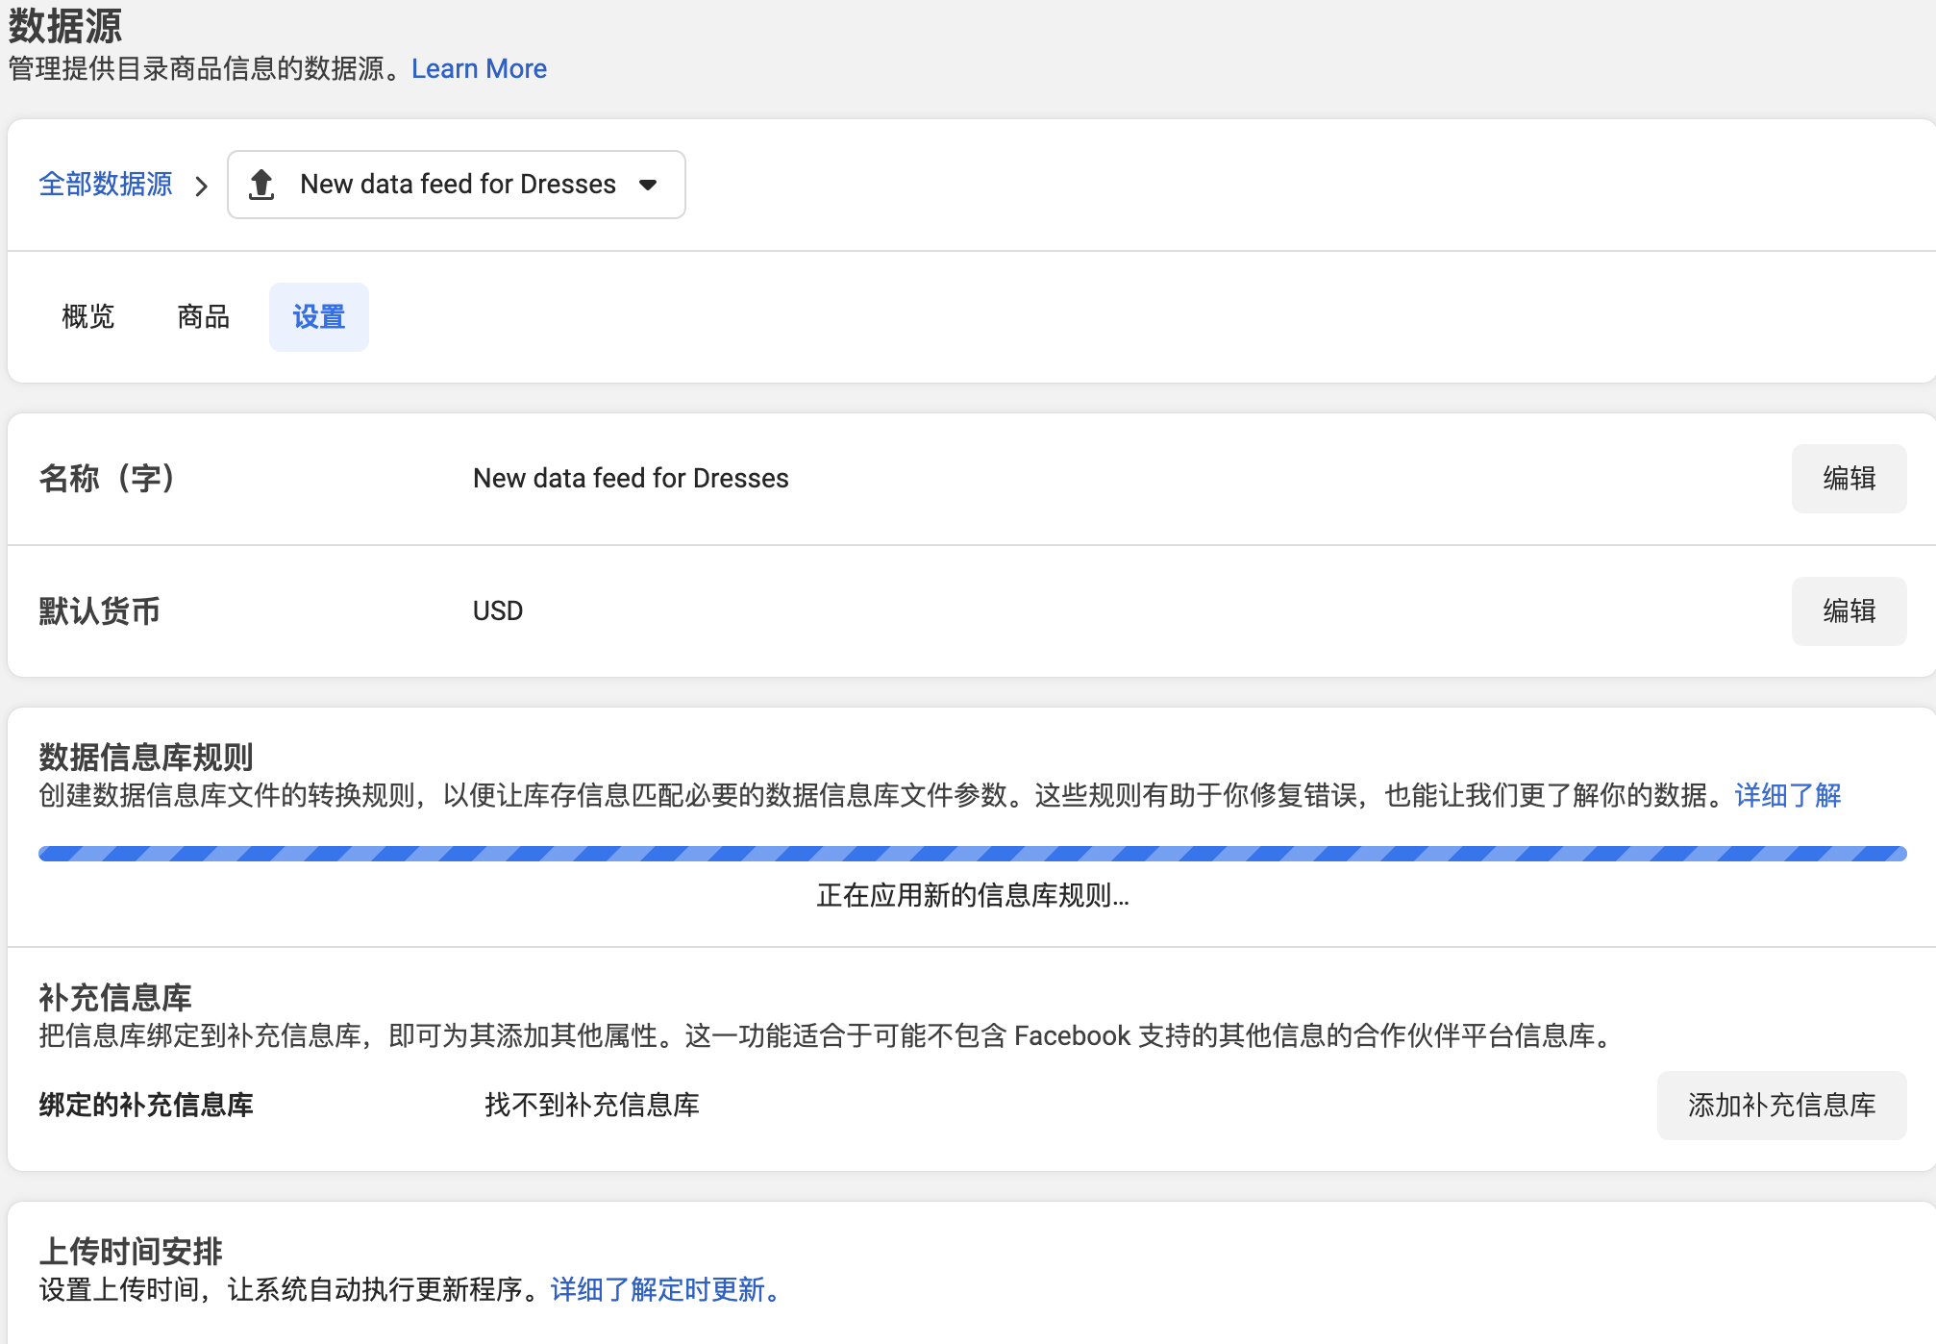Click the USD currency value
1936x1344 pixels.
click(x=497, y=610)
